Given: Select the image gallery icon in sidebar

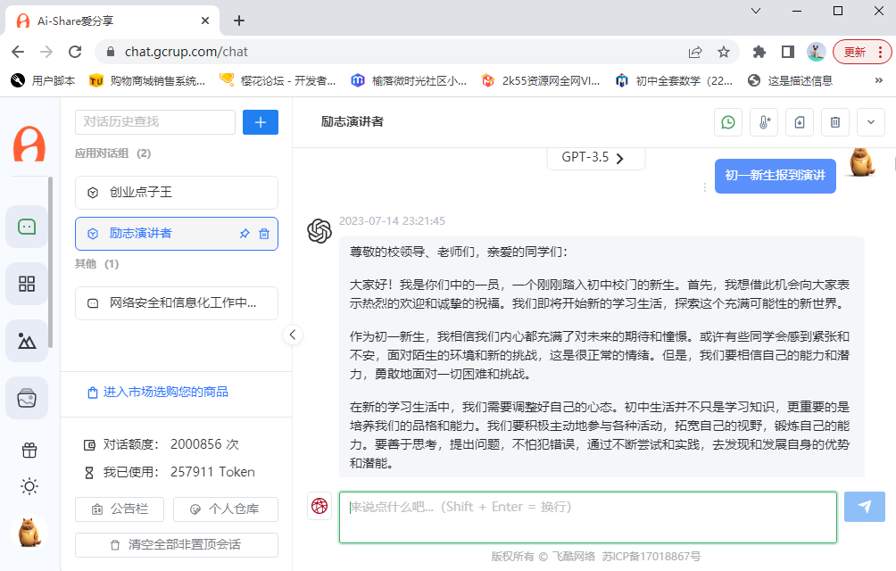Looking at the screenshot, I should point(28,341).
